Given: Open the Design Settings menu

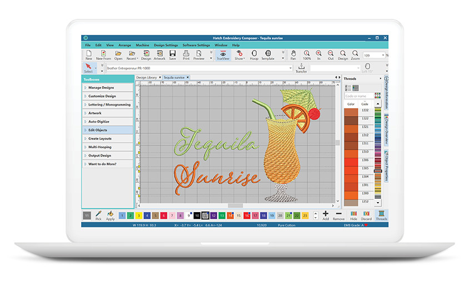Looking at the screenshot, I should [166, 45].
